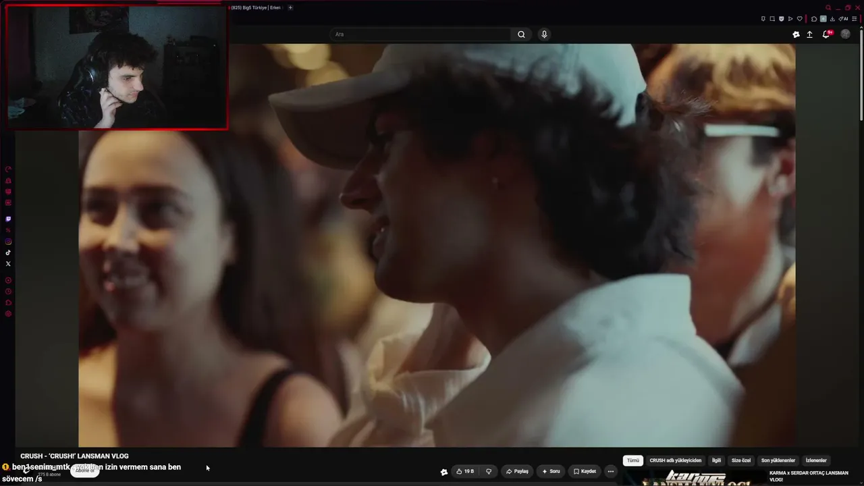This screenshot has height=486, width=864.
Task: Open the 'KARMA x SERDAR ORTAÇ LANSMAN VLOG!' video title
Action: (x=809, y=476)
